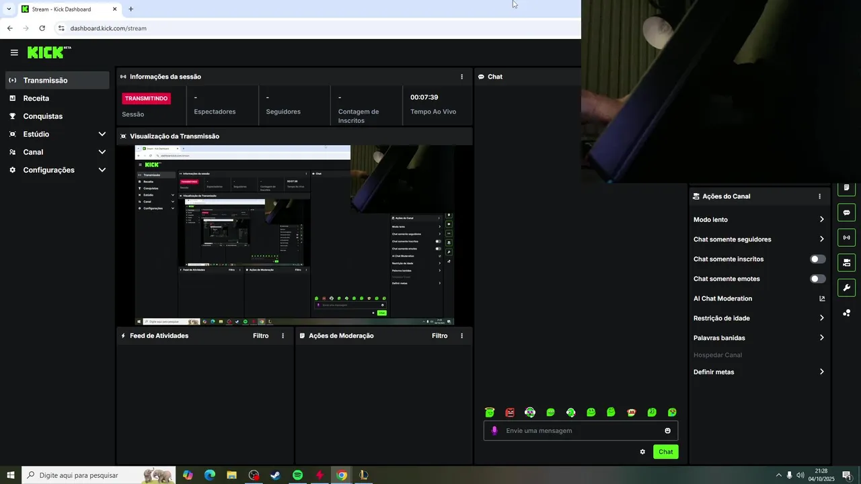Viewport: 861px width, 484px height.
Task: Open Palavras banidas options arrow
Action: click(x=821, y=337)
